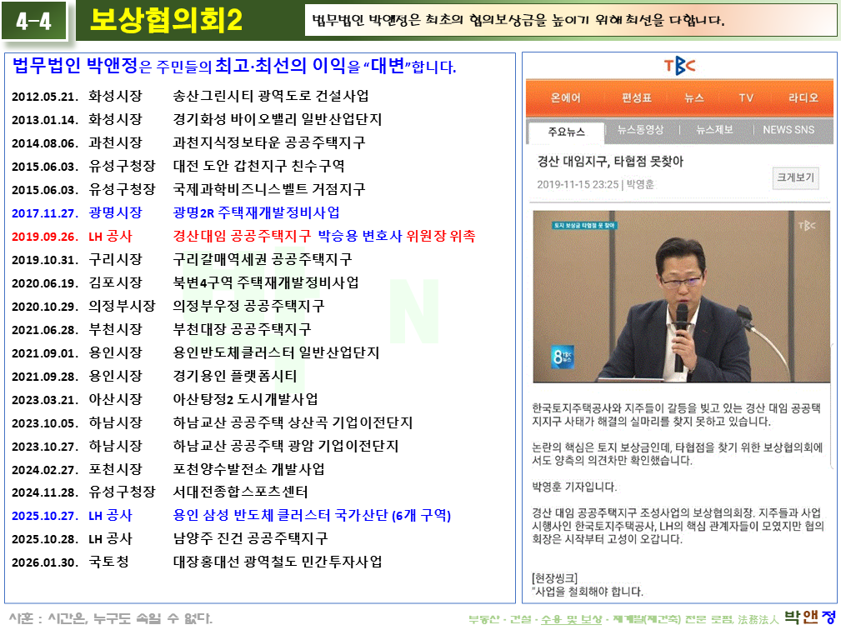This screenshot has width=841, height=630.
Task: Click the reporter name 박영훈 byline
Action: point(640,184)
